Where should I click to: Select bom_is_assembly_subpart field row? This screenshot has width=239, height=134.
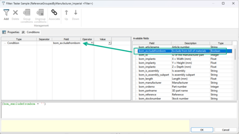coord(183,75)
